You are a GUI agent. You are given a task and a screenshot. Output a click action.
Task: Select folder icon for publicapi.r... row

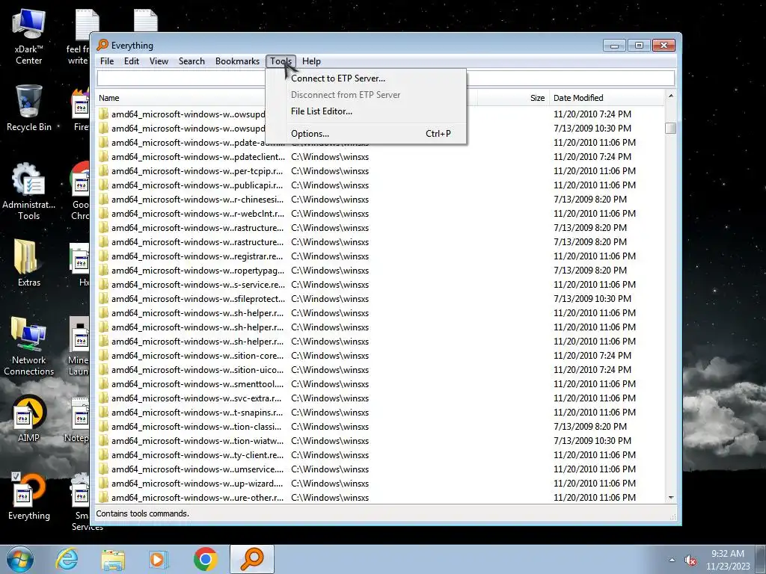pyautogui.click(x=103, y=185)
